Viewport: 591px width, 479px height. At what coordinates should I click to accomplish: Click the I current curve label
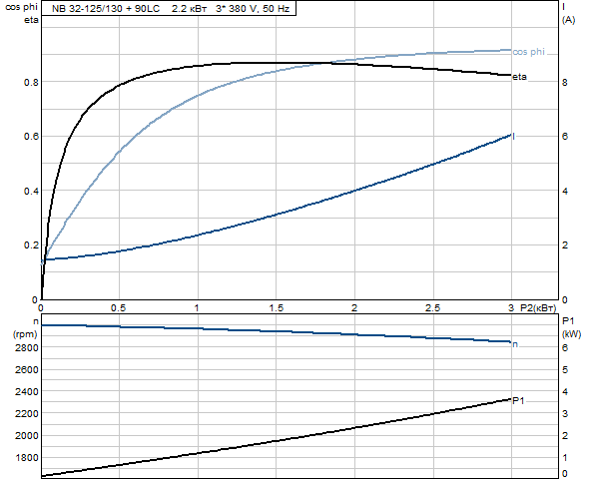pos(514,137)
